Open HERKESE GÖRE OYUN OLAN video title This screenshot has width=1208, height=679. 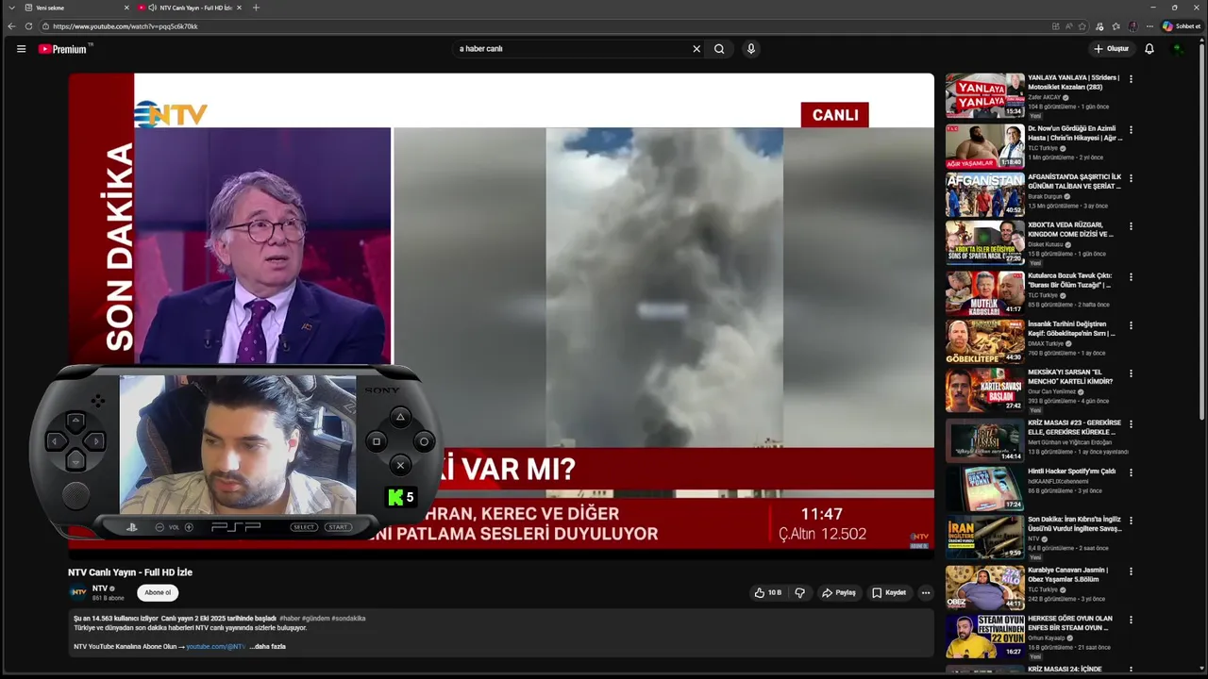[1070, 623]
